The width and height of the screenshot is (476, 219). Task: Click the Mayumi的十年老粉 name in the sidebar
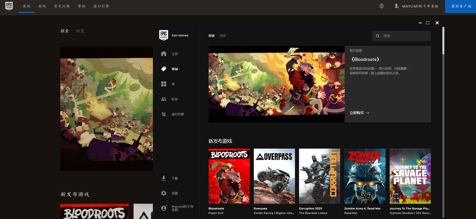pos(182,208)
